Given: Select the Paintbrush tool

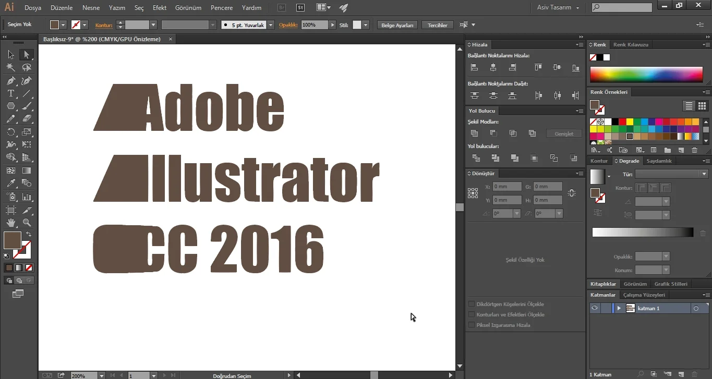Looking at the screenshot, I should click(x=27, y=106).
